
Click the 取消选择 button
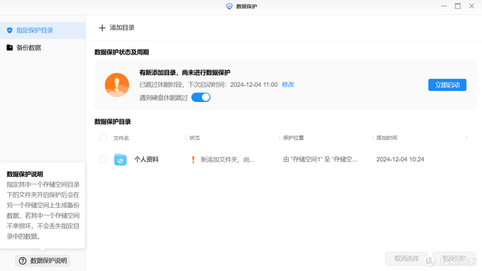coord(407,259)
